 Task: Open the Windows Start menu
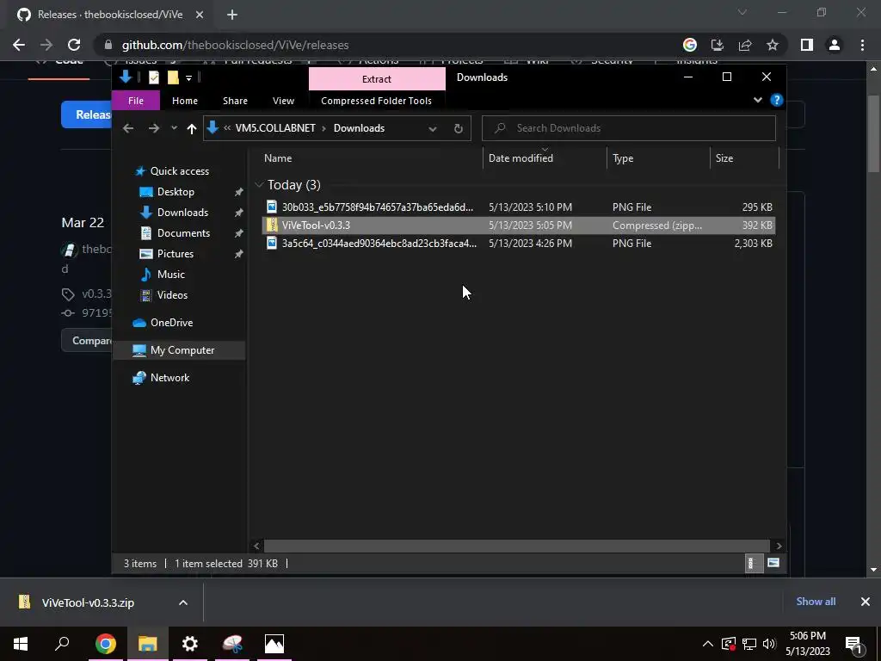[21, 644]
